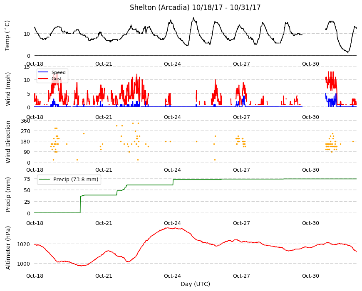Click Oct-21 tick below the precipitation plot

(104, 223)
